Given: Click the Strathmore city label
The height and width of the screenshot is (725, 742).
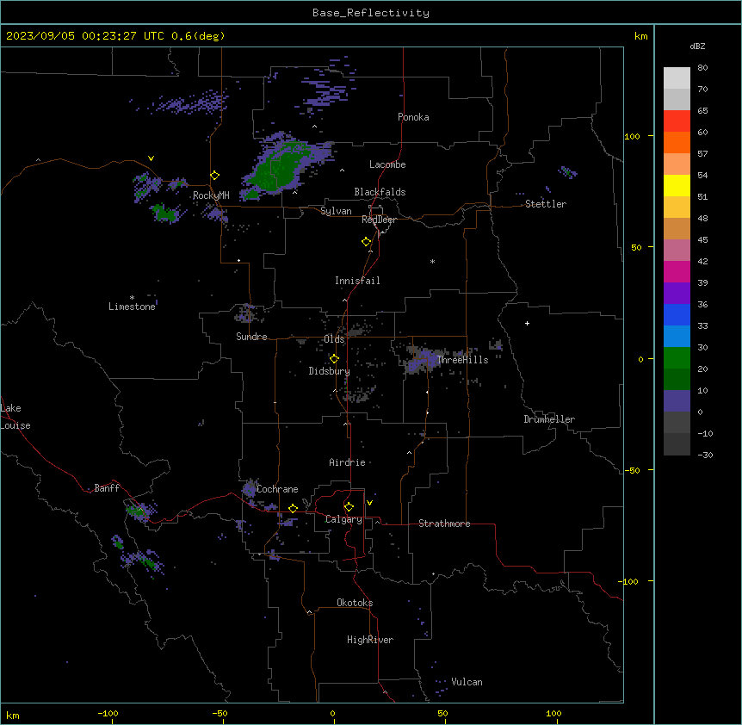Looking at the screenshot, I should click(x=444, y=524).
